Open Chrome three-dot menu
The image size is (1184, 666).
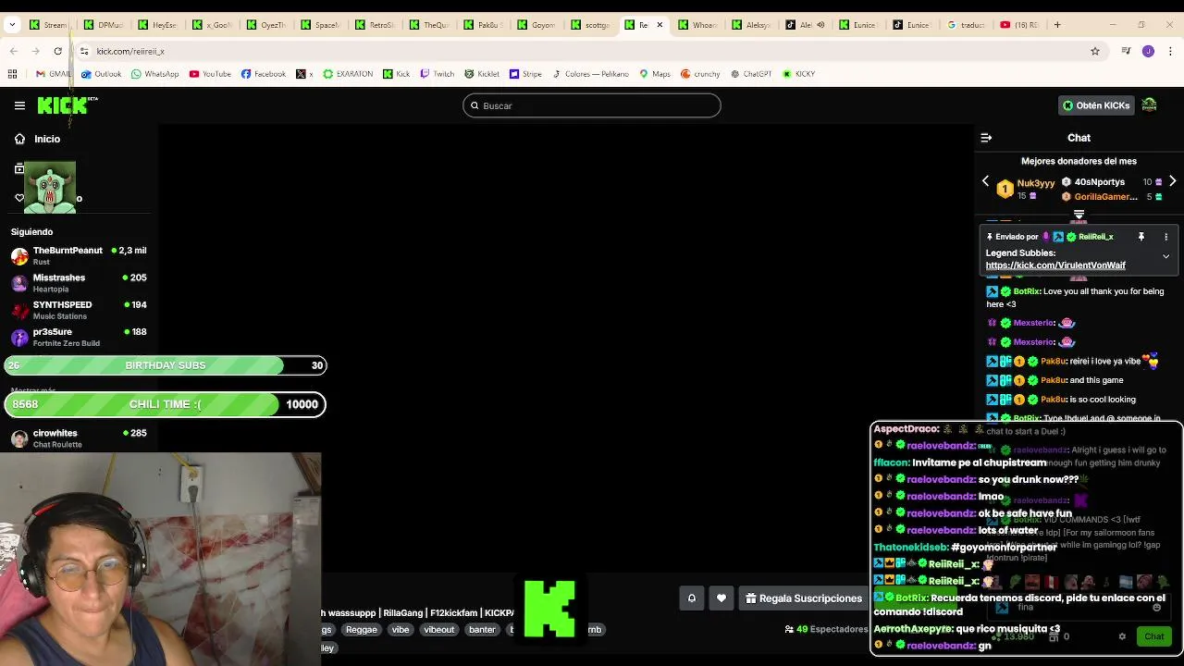pyautogui.click(x=1170, y=51)
